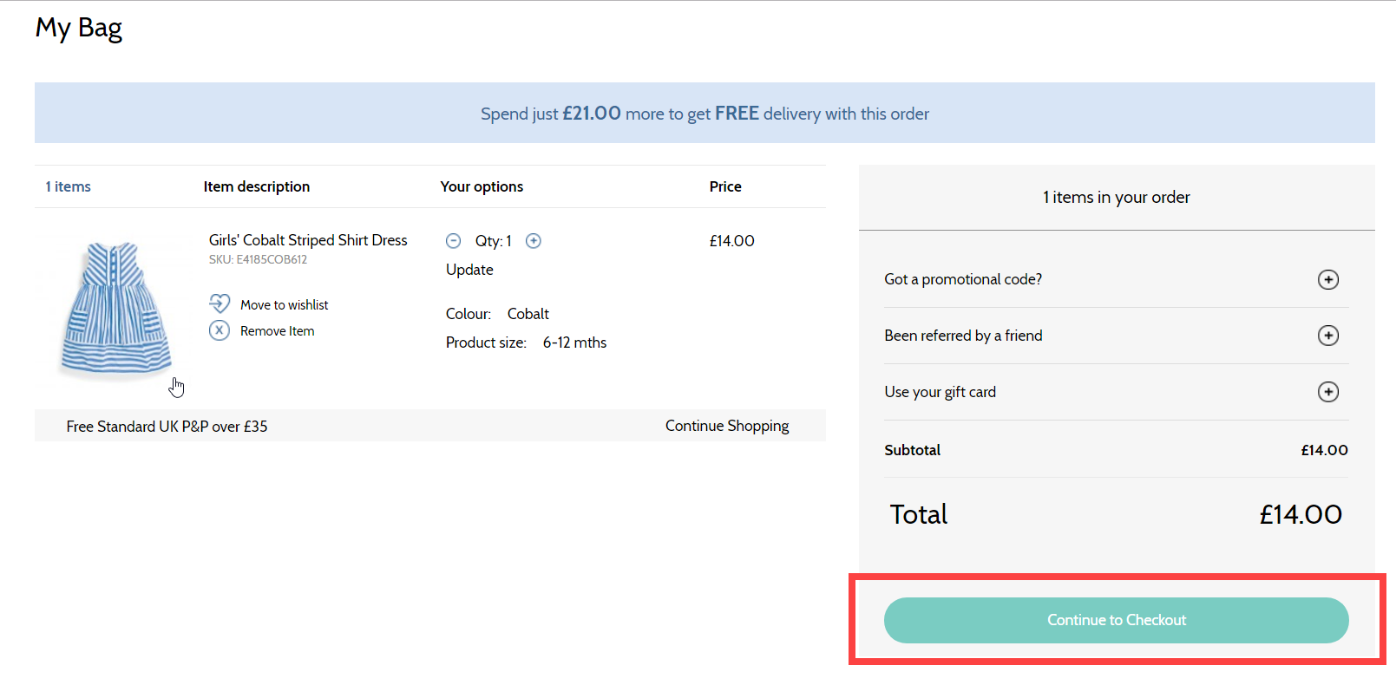Image resolution: width=1396 pixels, height=685 pixels.
Task: Click the free delivery promo banner
Action: click(x=705, y=114)
